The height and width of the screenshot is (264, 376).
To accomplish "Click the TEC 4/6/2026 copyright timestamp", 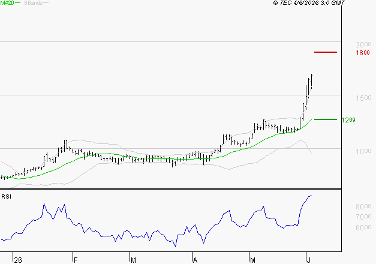I will pyautogui.click(x=309, y=3).
